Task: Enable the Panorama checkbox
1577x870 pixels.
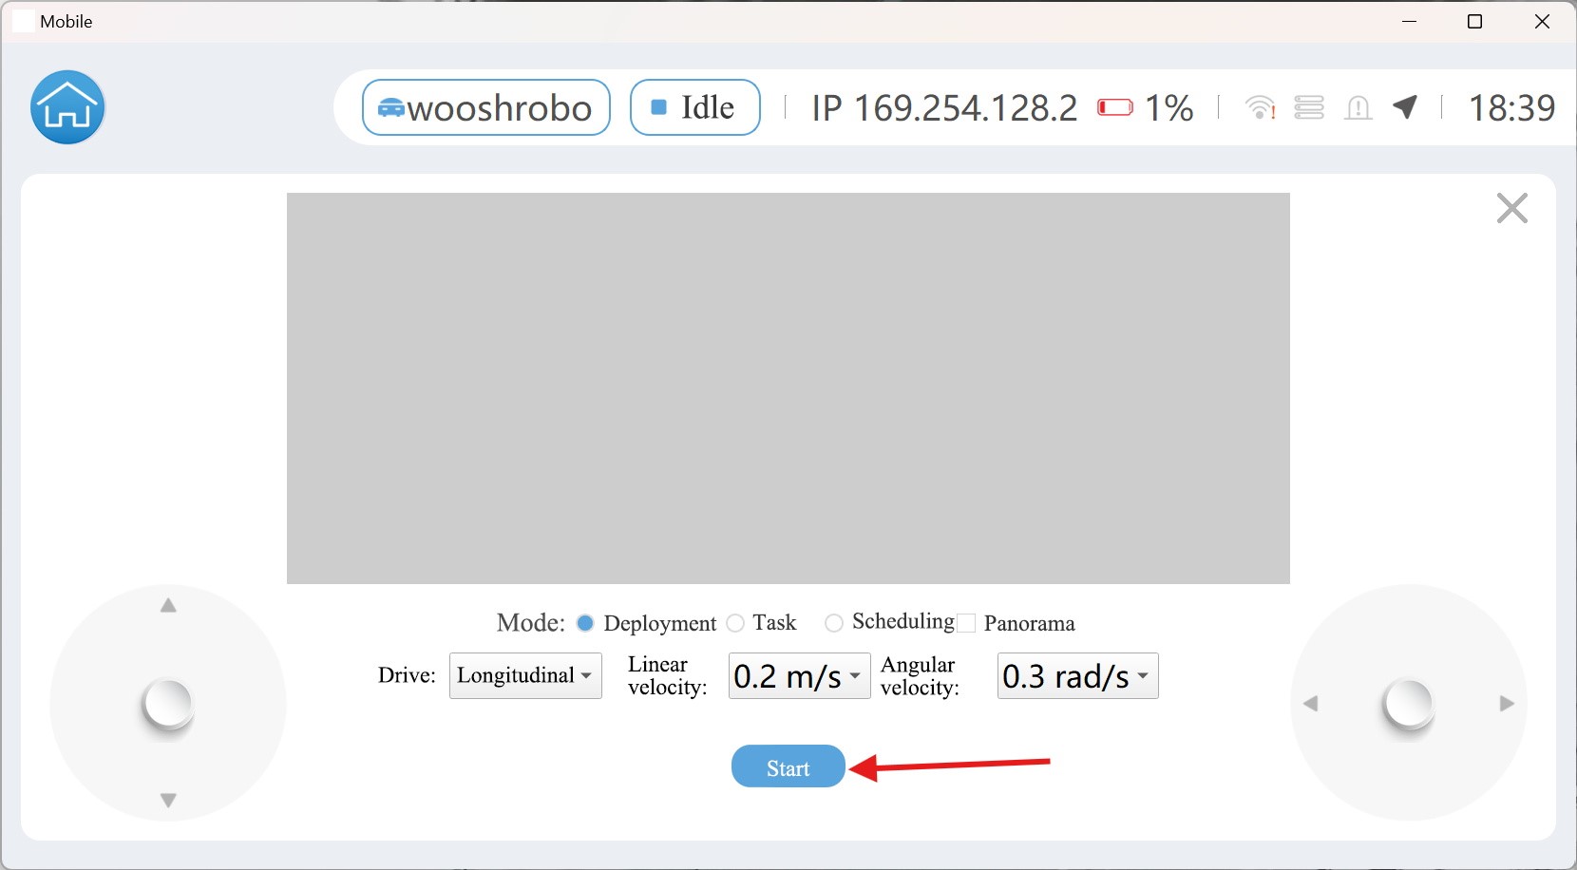Action: tap(966, 623)
